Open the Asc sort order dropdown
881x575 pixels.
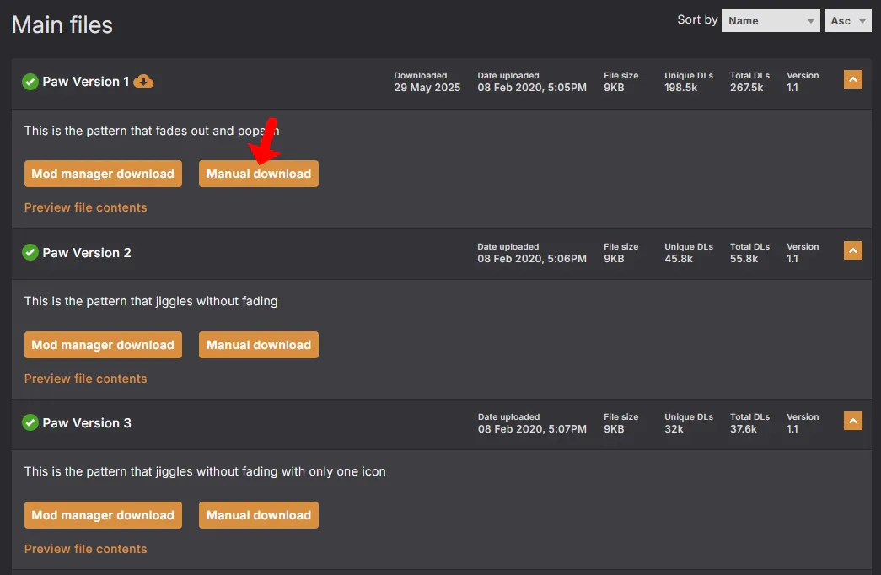click(x=847, y=21)
